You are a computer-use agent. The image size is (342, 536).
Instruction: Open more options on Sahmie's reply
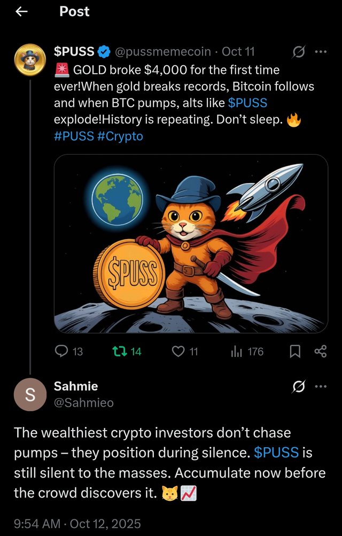point(321,386)
